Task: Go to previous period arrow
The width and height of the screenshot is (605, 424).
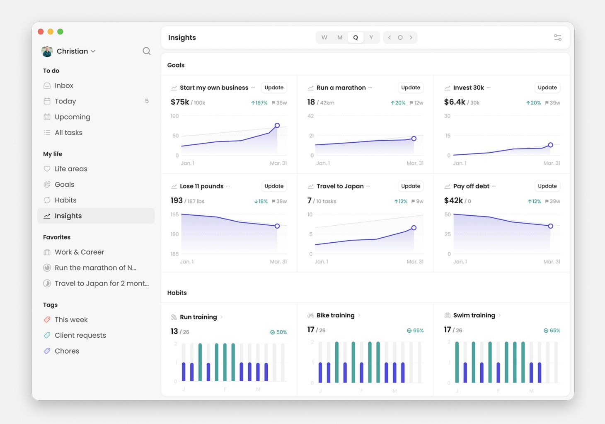Action: (390, 37)
